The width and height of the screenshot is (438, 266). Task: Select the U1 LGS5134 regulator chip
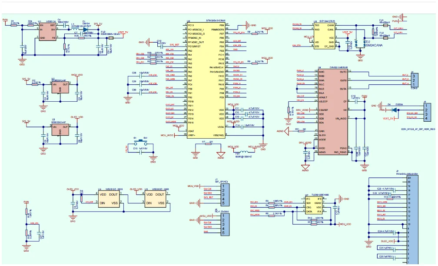pos(47,32)
